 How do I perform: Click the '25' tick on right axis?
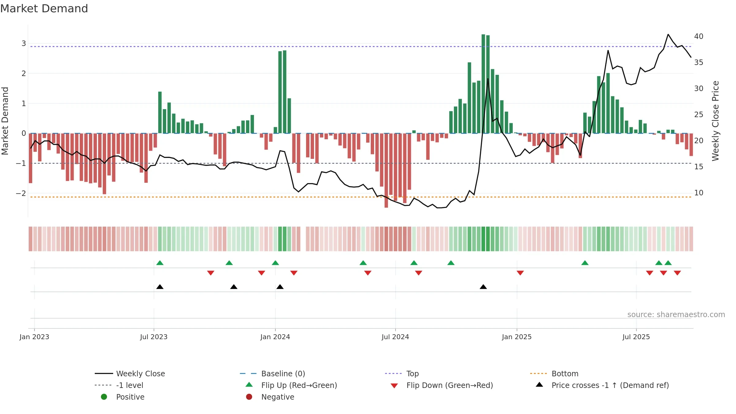(x=699, y=114)
